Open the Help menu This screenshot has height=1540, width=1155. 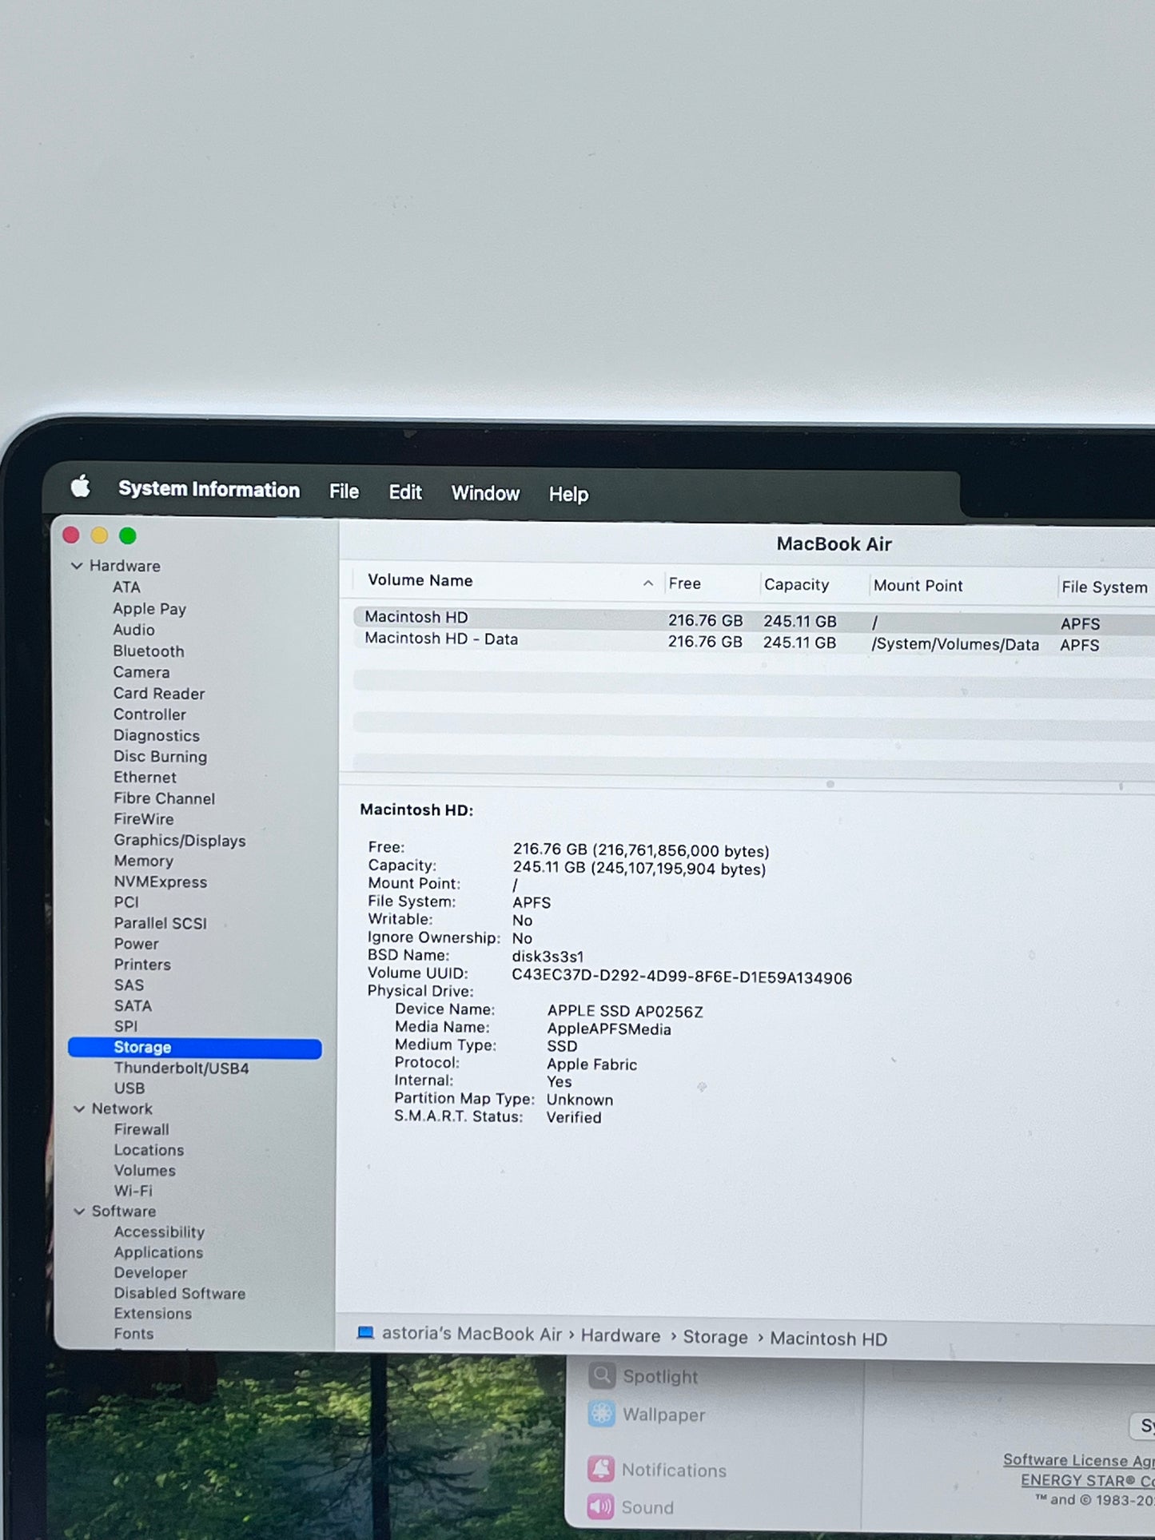click(568, 494)
